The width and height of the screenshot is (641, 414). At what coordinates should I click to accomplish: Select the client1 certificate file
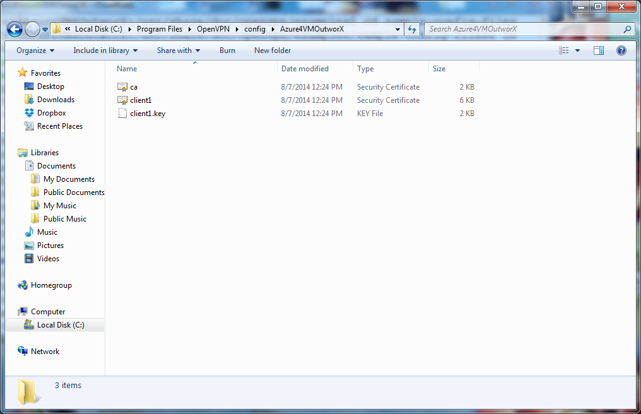[141, 100]
